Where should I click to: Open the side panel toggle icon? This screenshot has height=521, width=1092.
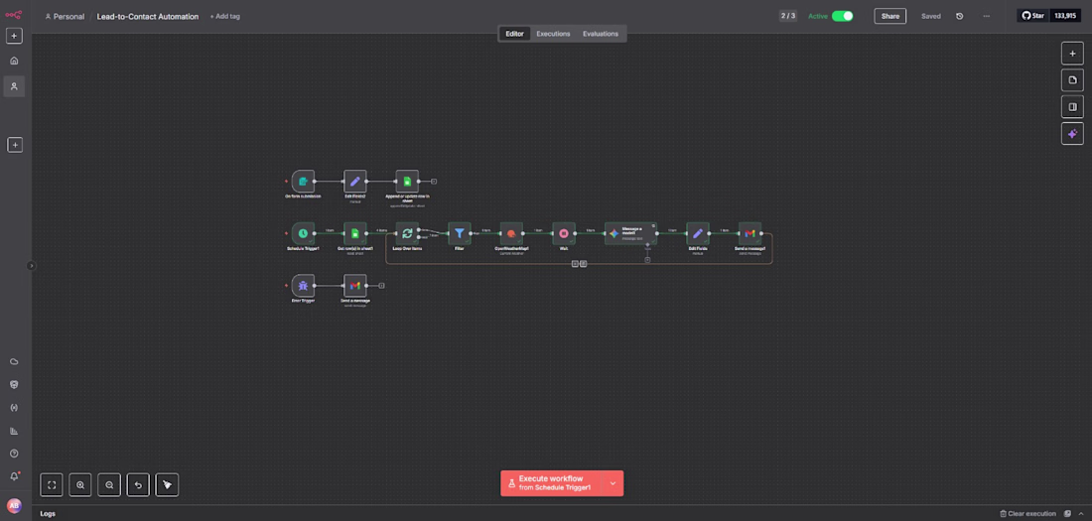point(1072,106)
